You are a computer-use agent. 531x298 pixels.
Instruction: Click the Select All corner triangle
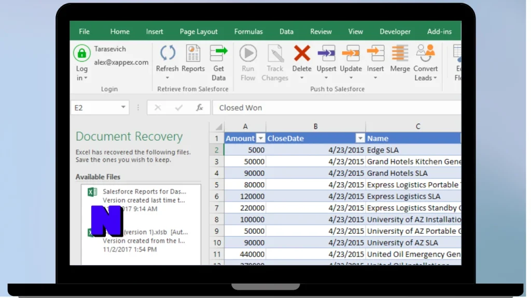coord(219,127)
